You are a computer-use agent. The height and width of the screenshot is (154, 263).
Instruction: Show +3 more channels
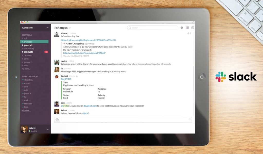[x=26, y=69]
